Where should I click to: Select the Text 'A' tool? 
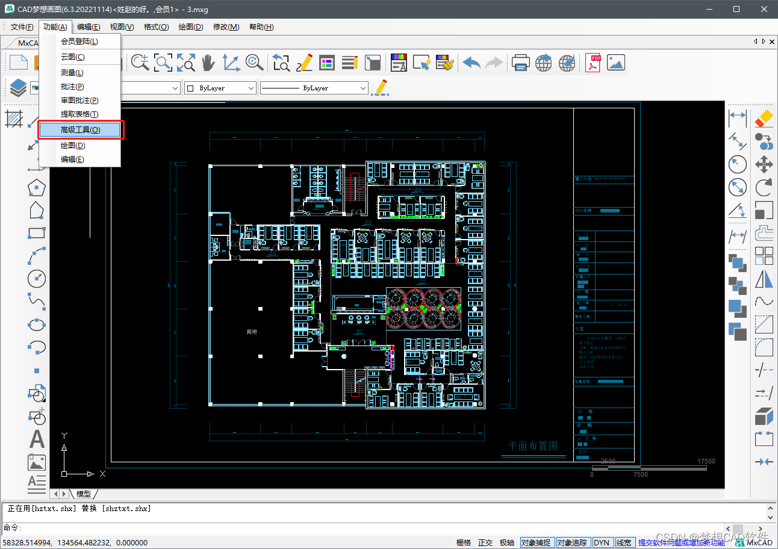pos(37,439)
